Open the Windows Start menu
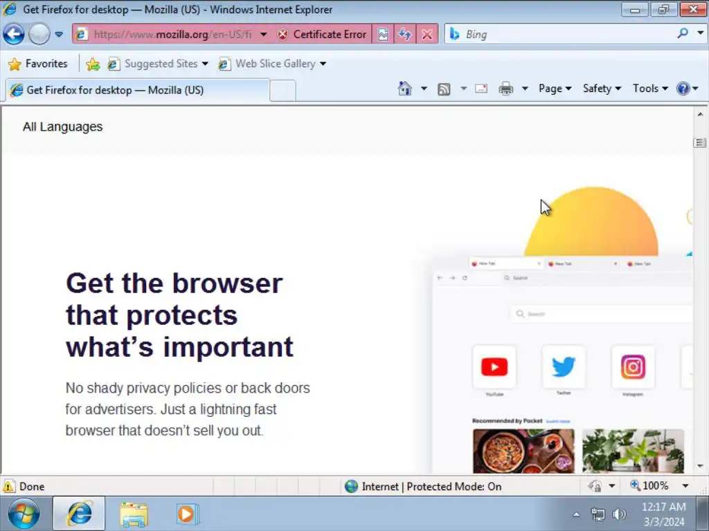This screenshot has height=531, width=709. tap(24, 514)
